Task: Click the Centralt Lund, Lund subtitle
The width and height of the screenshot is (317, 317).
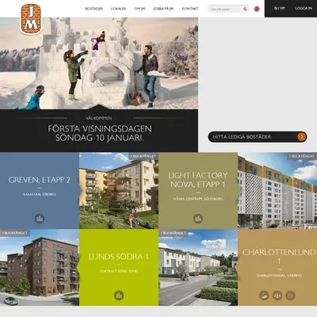Action: click(x=119, y=271)
